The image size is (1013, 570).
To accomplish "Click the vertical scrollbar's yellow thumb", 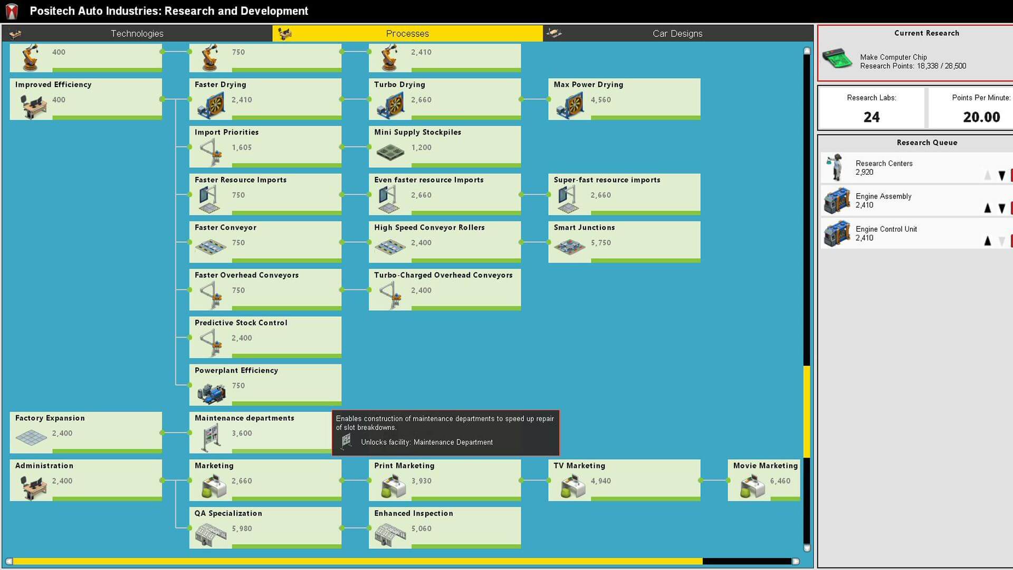I will 807,412.
